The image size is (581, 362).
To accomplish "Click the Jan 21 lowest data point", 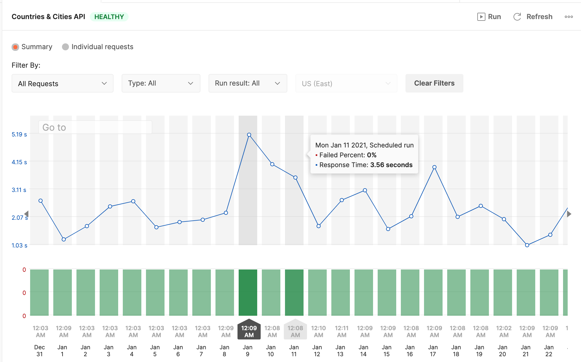I will pos(527,245).
